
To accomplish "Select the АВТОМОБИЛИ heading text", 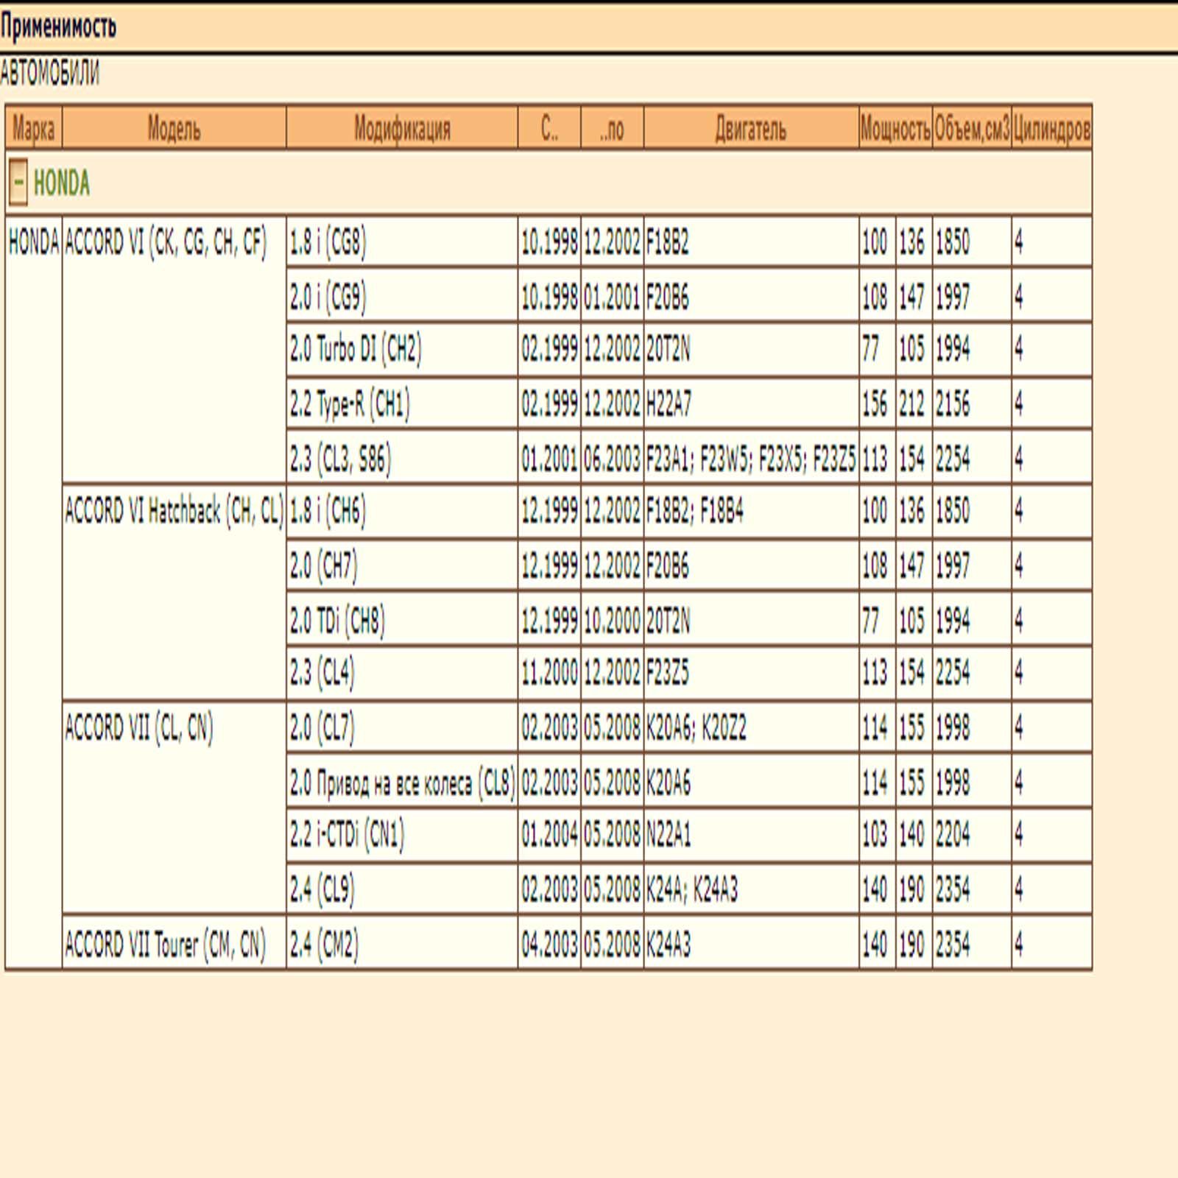I will 49,73.
